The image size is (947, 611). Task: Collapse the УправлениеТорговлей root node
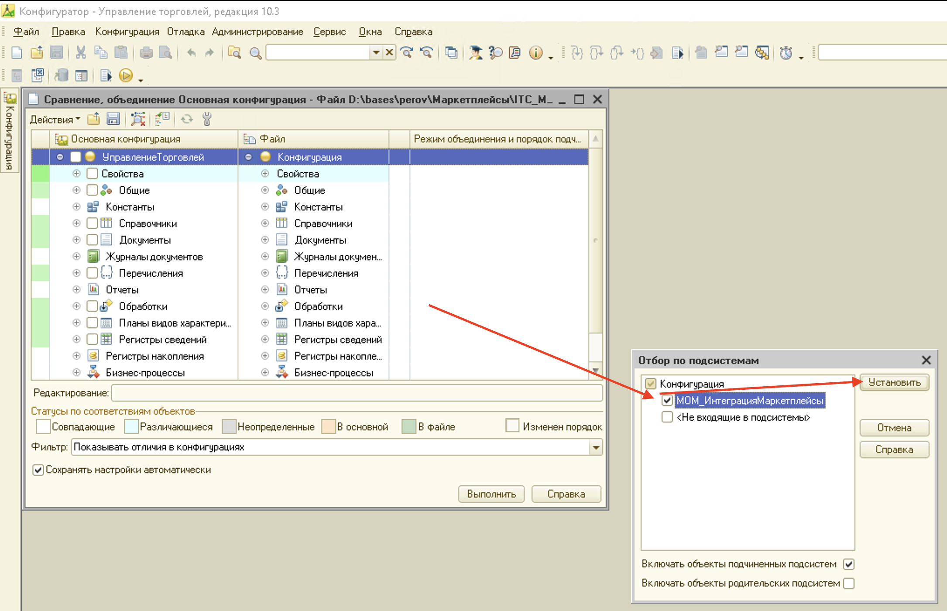point(60,157)
